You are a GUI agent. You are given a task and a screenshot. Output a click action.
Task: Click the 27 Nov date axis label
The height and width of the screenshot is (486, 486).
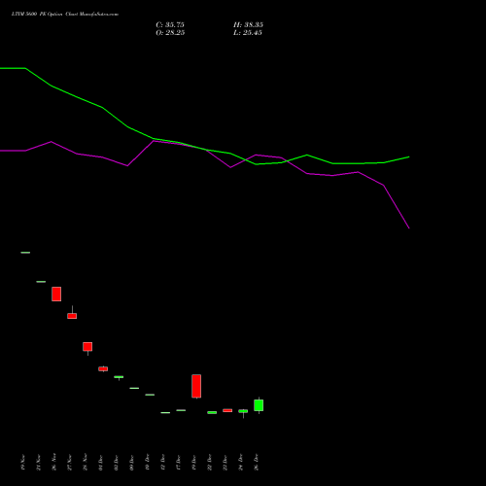coord(70,462)
